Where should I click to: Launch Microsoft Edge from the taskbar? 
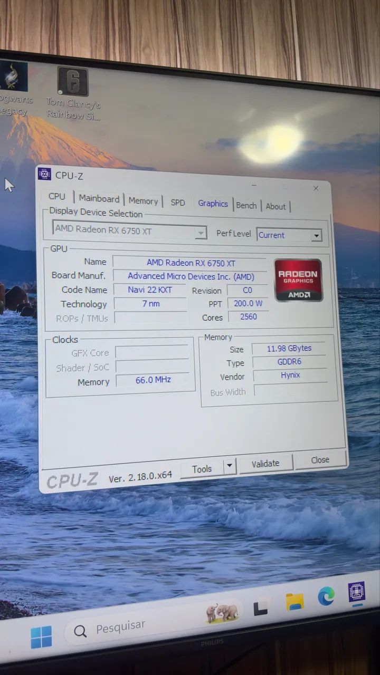point(326,596)
